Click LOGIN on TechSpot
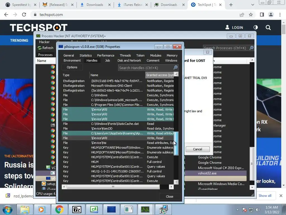This screenshot has height=215, width=286. click(x=234, y=27)
